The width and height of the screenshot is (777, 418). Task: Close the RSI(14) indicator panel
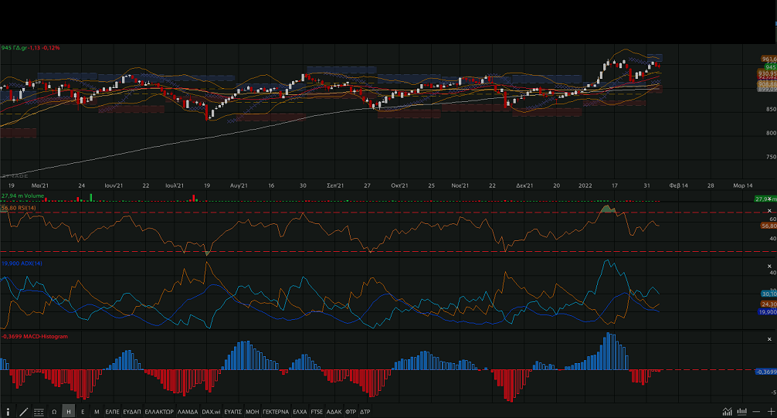click(769, 210)
